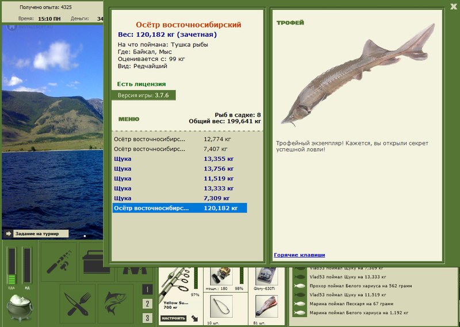Click Получено опыта: 4325 text
460x327 pixels.
click(45, 7)
